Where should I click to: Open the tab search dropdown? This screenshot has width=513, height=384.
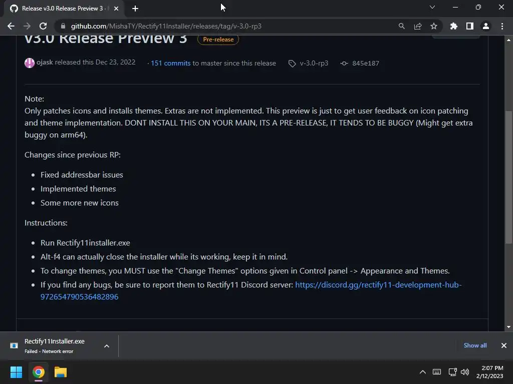click(x=432, y=7)
